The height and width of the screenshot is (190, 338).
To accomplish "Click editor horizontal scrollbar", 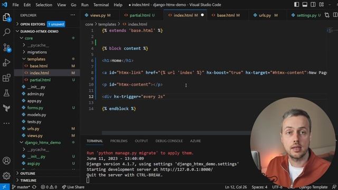I will [176, 133].
